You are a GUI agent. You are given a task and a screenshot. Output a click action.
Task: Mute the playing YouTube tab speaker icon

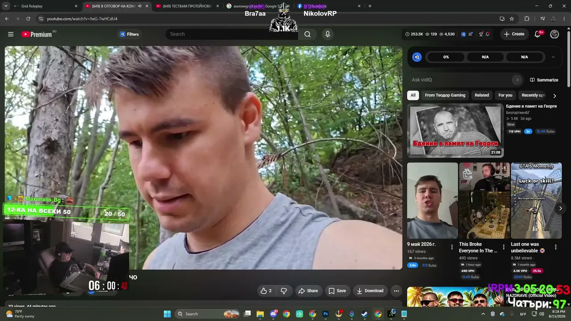[140, 6]
